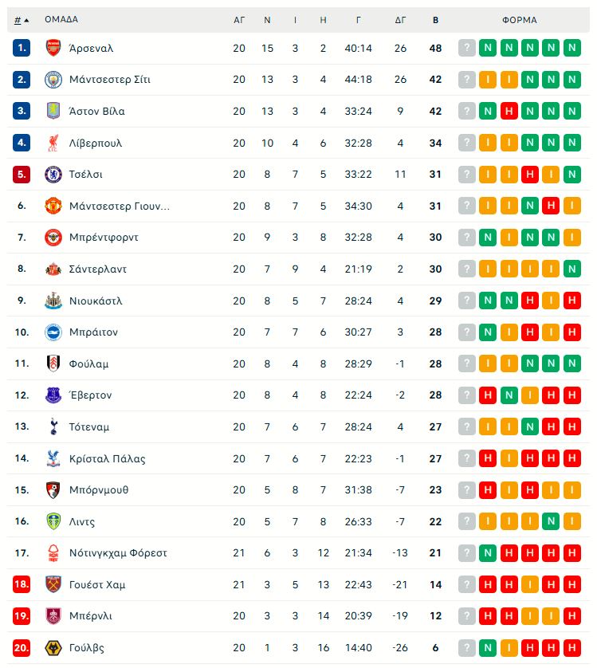Viewport: 597px width, 668px height.
Task: Open the Μπέρνλι team name link
Action: [x=92, y=616]
